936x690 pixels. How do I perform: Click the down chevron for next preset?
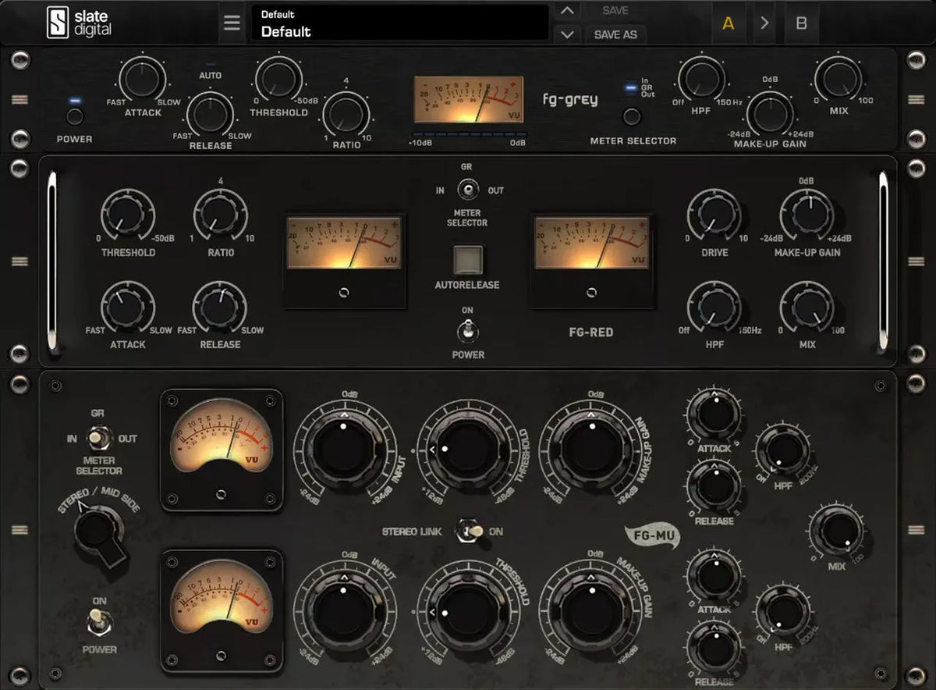pyautogui.click(x=567, y=32)
